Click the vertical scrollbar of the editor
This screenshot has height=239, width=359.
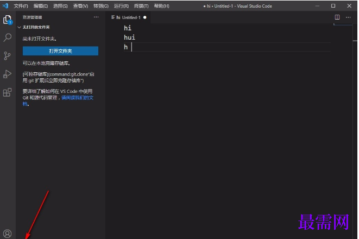point(355,130)
